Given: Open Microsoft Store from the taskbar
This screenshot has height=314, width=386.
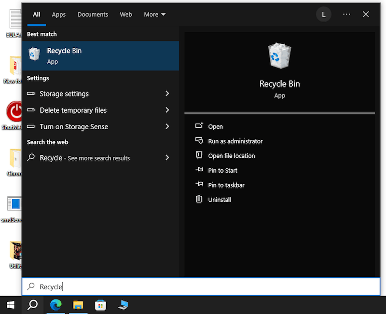Looking at the screenshot, I should [x=100, y=305].
